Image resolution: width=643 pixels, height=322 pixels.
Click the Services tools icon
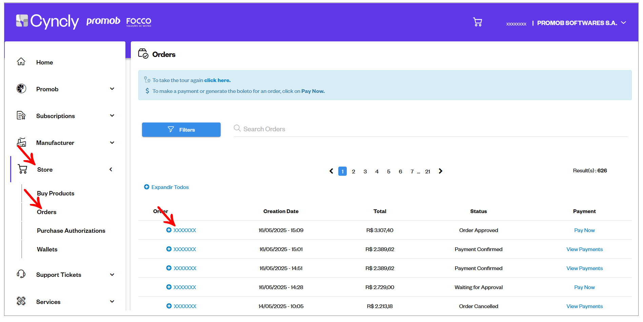click(x=21, y=301)
